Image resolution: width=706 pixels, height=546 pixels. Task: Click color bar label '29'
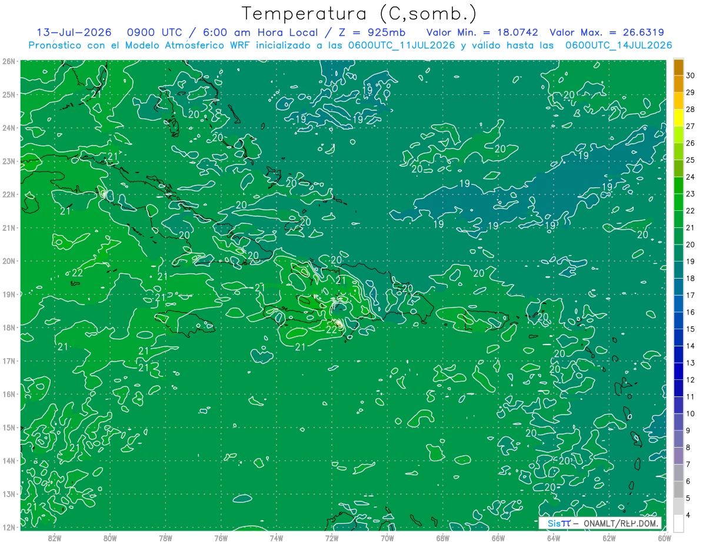690,92
